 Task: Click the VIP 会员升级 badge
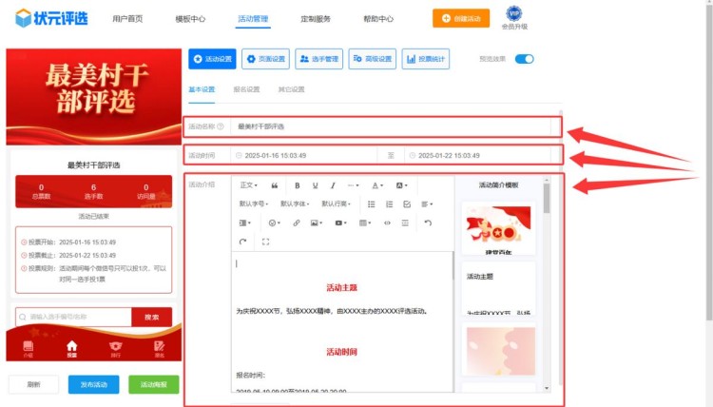pos(513,16)
